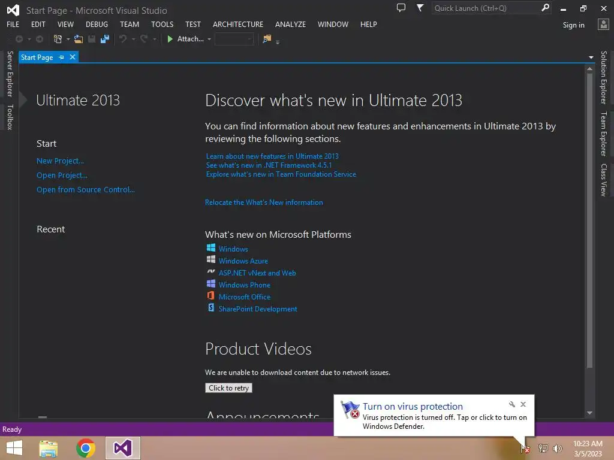Dismiss the virus protection notification
Viewport: 614px width, 460px height.
[523, 404]
